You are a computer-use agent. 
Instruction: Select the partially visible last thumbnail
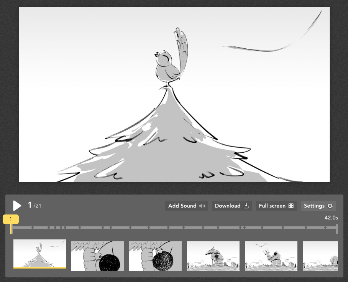[320, 256]
